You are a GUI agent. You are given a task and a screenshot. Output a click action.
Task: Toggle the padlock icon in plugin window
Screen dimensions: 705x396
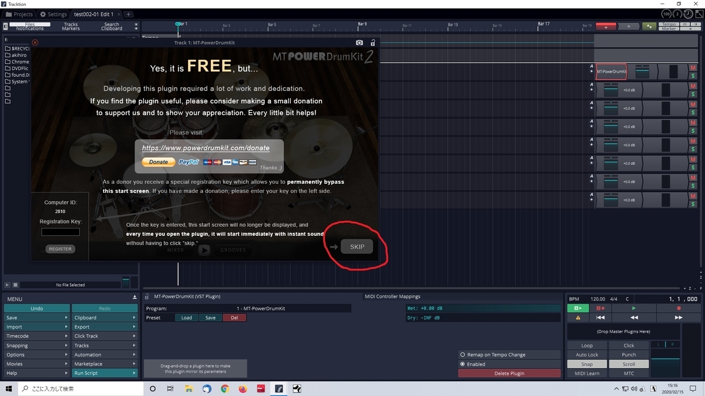click(x=372, y=43)
